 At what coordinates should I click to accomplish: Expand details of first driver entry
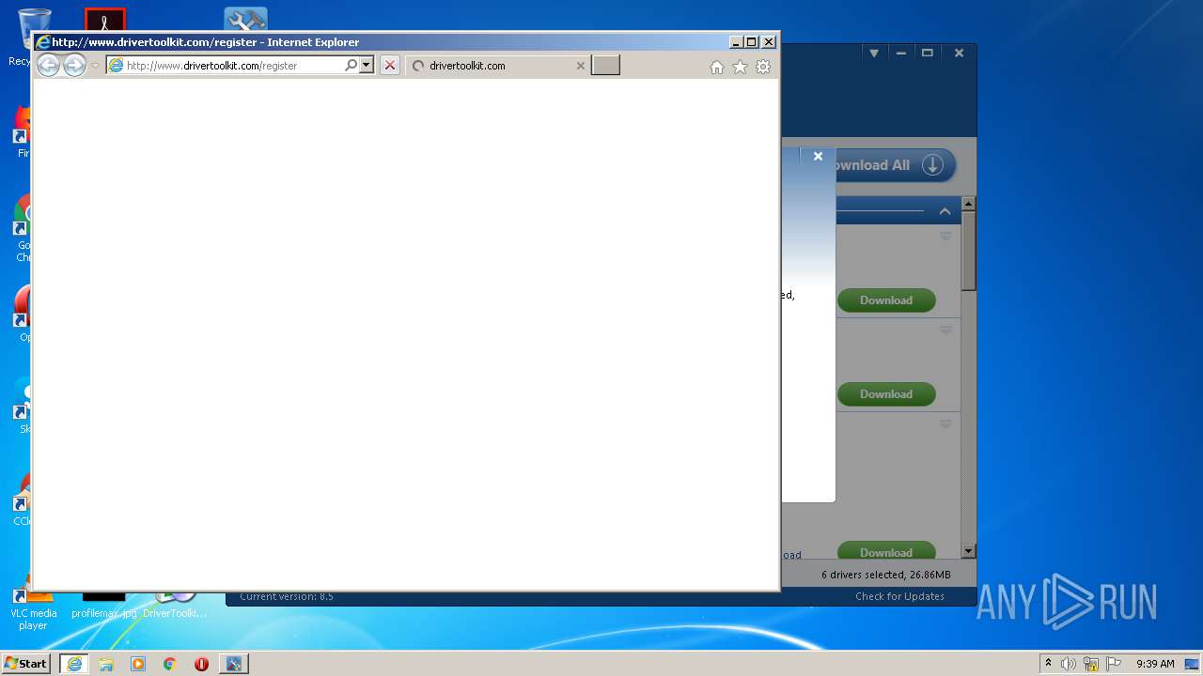945,236
